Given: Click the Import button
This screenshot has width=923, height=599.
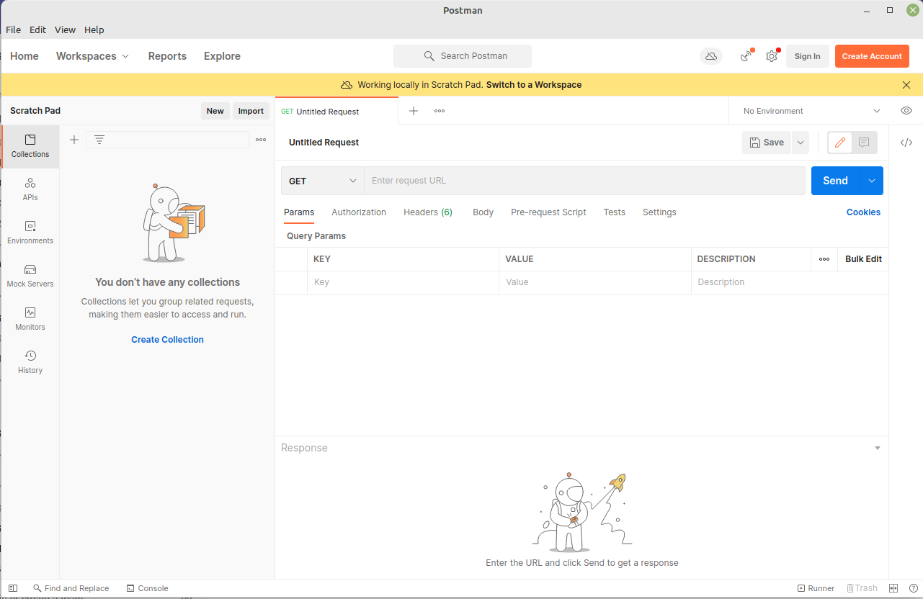Looking at the screenshot, I should 251,111.
